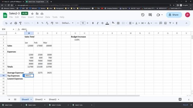The height and width of the screenshot is (108, 193).
Task: Open the Name box dropdown arrow
Action: 13,29
